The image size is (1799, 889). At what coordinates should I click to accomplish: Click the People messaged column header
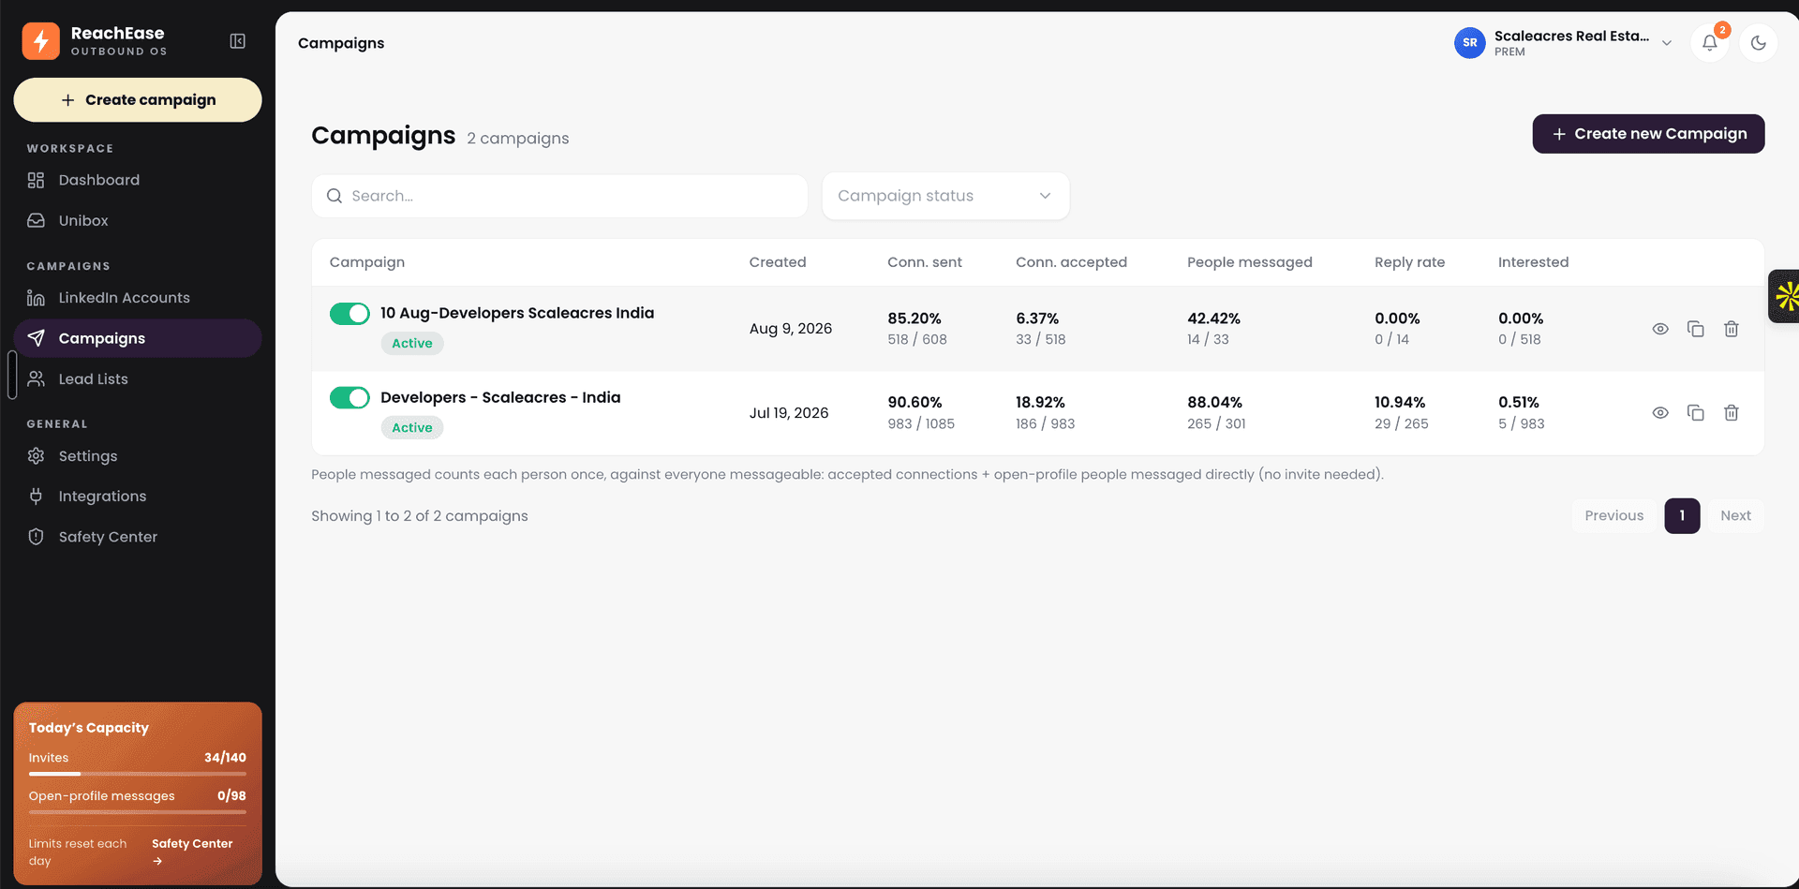(1249, 262)
